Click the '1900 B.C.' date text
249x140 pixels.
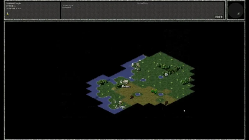pos(11,6)
